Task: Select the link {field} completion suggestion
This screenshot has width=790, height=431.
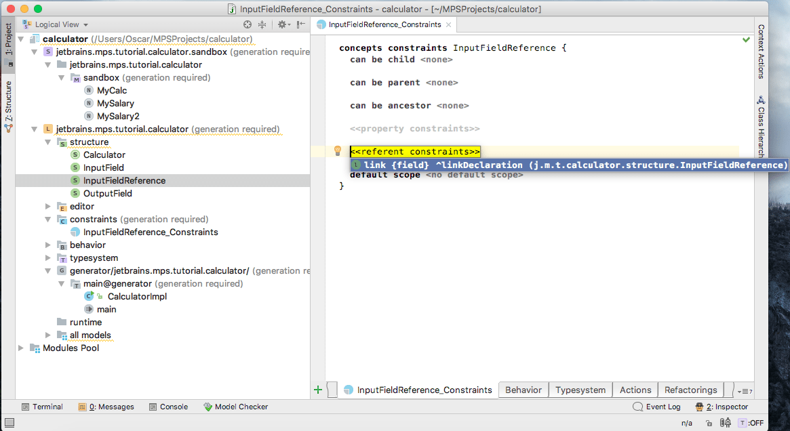Action: (x=568, y=165)
